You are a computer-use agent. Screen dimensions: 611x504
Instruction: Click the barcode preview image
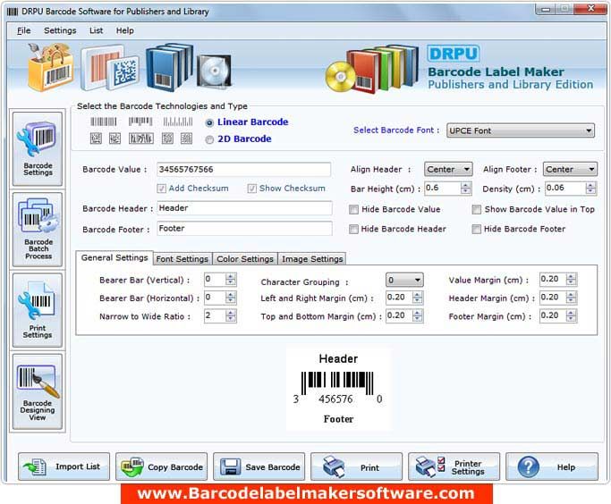pyautogui.click(x=338, y=389)
